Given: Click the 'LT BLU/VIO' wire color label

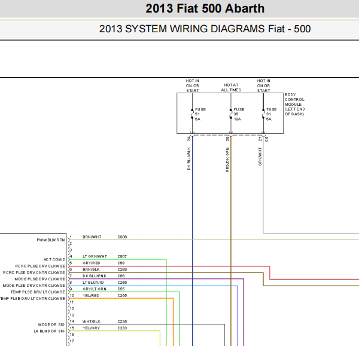Looking at the screenshot, I should point(93,283).
